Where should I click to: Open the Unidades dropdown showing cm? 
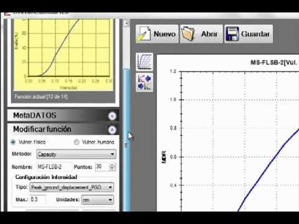point(98,200)
